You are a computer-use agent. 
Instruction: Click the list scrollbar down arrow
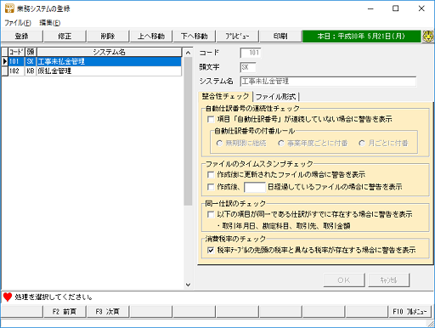click(x=188, y=285)
